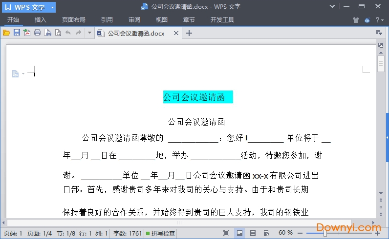Click the zoom slider handle
The width and height of the screenshot is (389, 239).
pyautogui.click(x=325, y=233)
